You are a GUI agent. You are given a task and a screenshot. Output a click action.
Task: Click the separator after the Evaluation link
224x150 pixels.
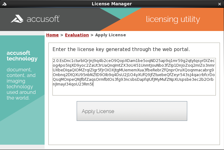(x=92, y=35)
